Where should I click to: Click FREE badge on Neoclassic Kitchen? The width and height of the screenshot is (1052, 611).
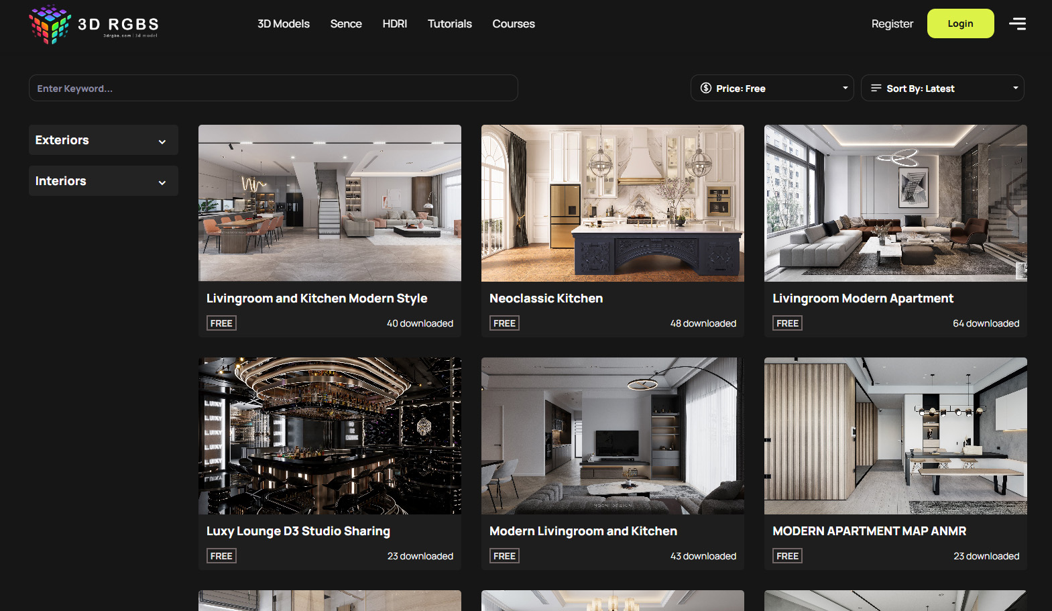(x=504, y=323)
